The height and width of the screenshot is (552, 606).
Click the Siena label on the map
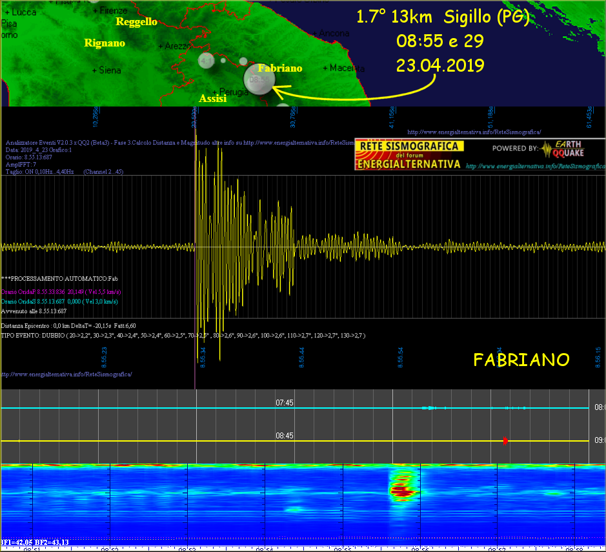(x=106, y=70)
